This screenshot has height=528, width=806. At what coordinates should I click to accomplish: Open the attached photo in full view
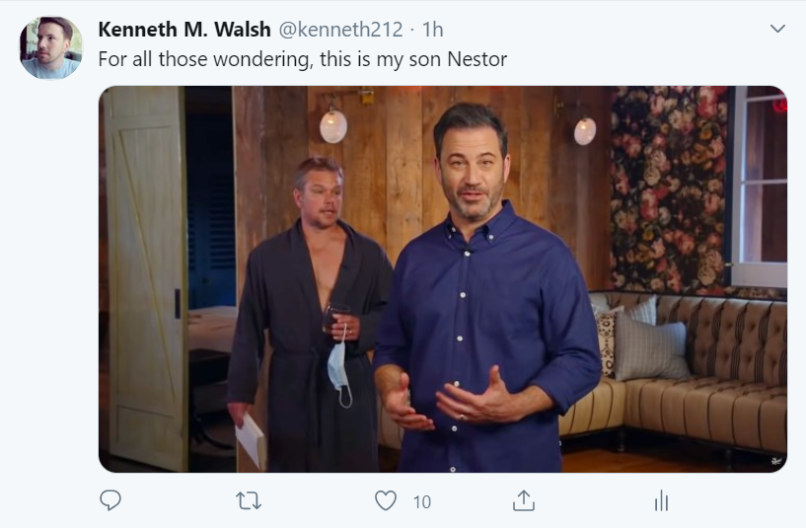click(443, 279)
